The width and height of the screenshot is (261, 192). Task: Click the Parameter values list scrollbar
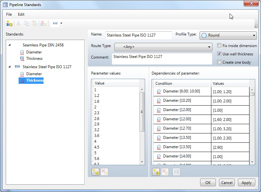point(142,112)
